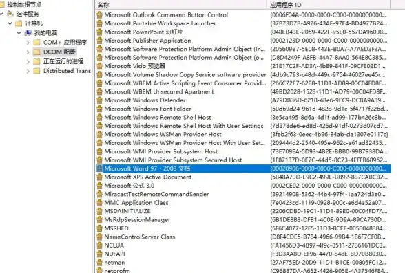Click the NCLUA entry icon
Viewport: 405px width, 273px height.
coord(99,245)
